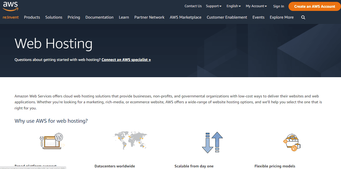341x169 pixels.
Task: Open the AWS Marketplace menu
Action: (186, 17)
